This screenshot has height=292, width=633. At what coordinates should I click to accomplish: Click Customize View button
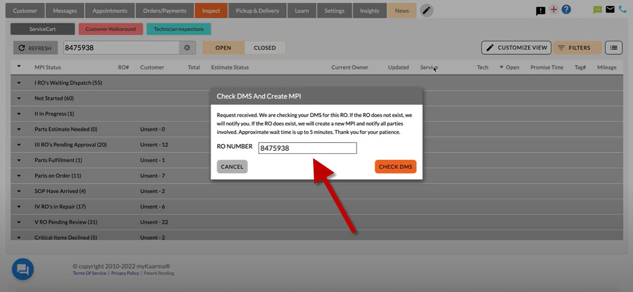pos(516,48)
